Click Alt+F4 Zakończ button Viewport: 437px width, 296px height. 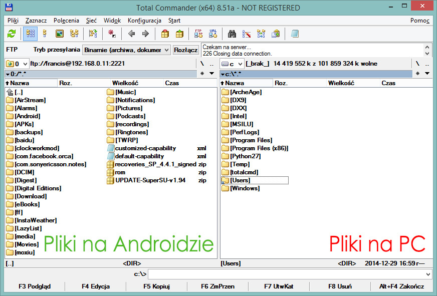click(x=401, y=286)
